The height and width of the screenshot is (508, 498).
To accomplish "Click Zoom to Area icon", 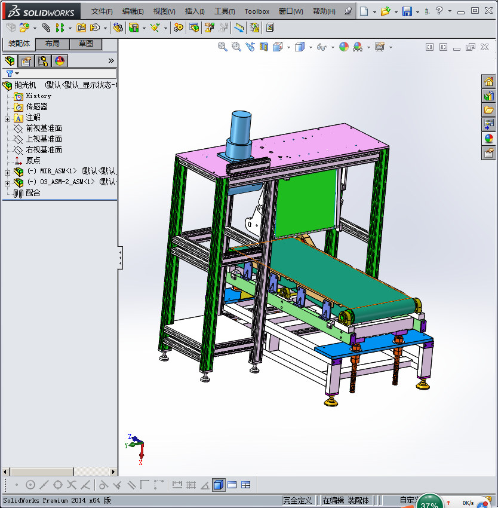I will tap(236, 47).
